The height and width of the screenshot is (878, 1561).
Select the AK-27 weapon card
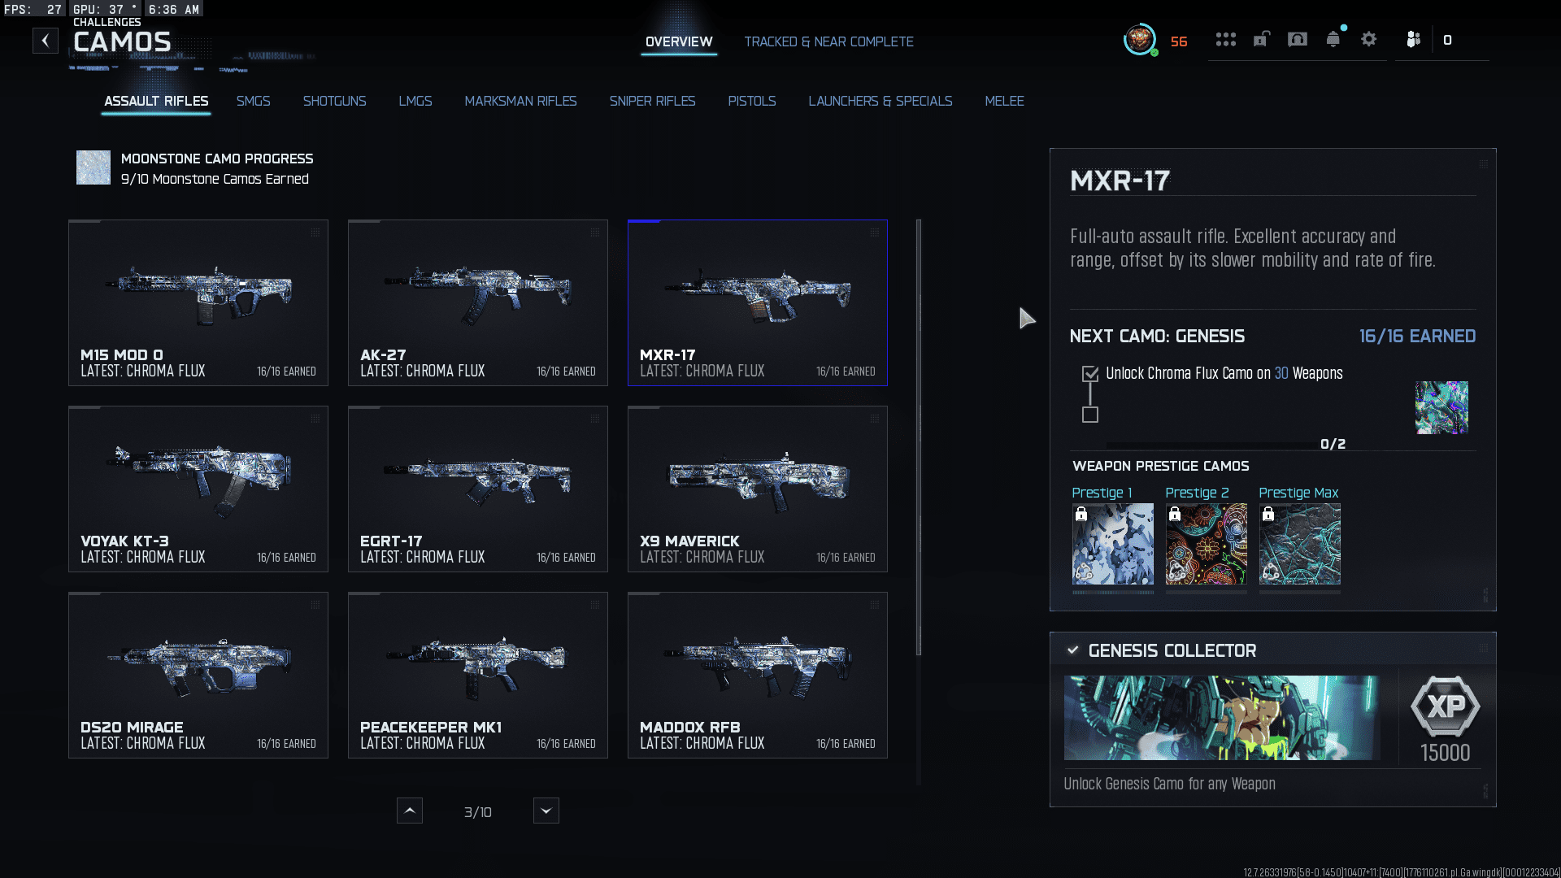pyautogui.click(x=478, y=302)
